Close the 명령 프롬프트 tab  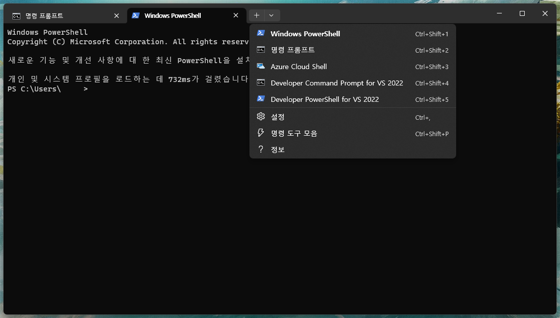point(116,16)
